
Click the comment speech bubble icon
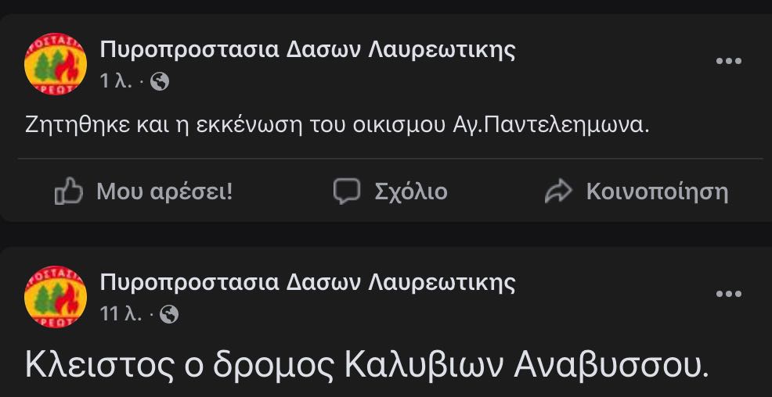coord(347,191)
